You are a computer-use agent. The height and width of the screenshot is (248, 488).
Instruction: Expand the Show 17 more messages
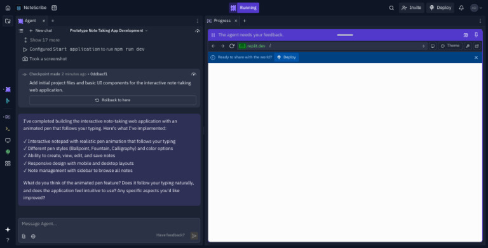(42, 40)
